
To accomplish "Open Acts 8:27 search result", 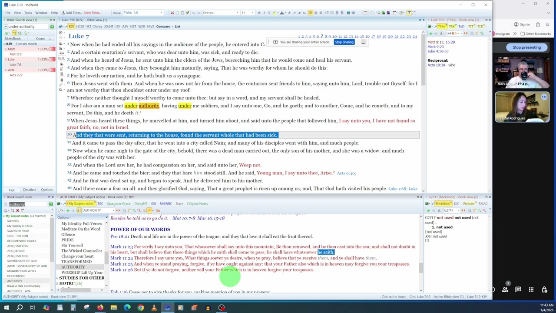I will tap(16, 75).
